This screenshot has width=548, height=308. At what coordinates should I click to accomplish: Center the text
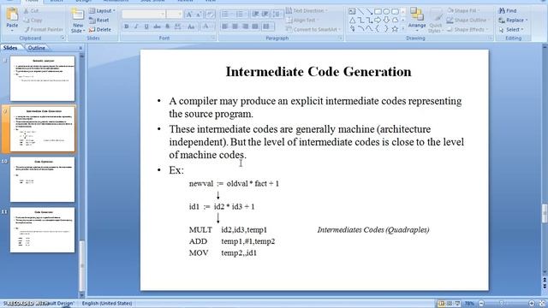tap(235, 27)
